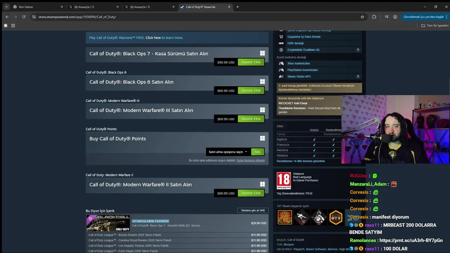Open the Tüm Yer İşaretleri bookmarks folder

[435, 26]
